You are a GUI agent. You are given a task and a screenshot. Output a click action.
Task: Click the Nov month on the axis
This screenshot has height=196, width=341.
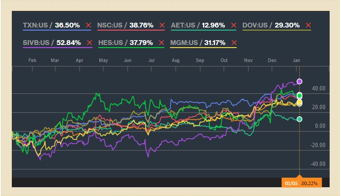(x=249, y=60)
